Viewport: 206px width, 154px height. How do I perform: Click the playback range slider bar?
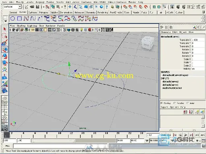click(x=53, y=140)
